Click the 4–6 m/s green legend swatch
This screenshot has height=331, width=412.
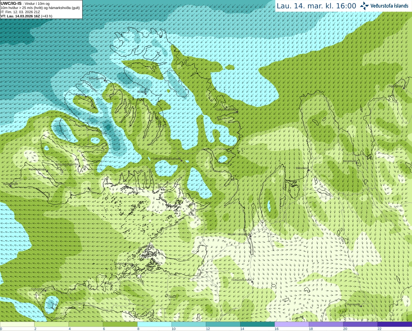point(86,324)
